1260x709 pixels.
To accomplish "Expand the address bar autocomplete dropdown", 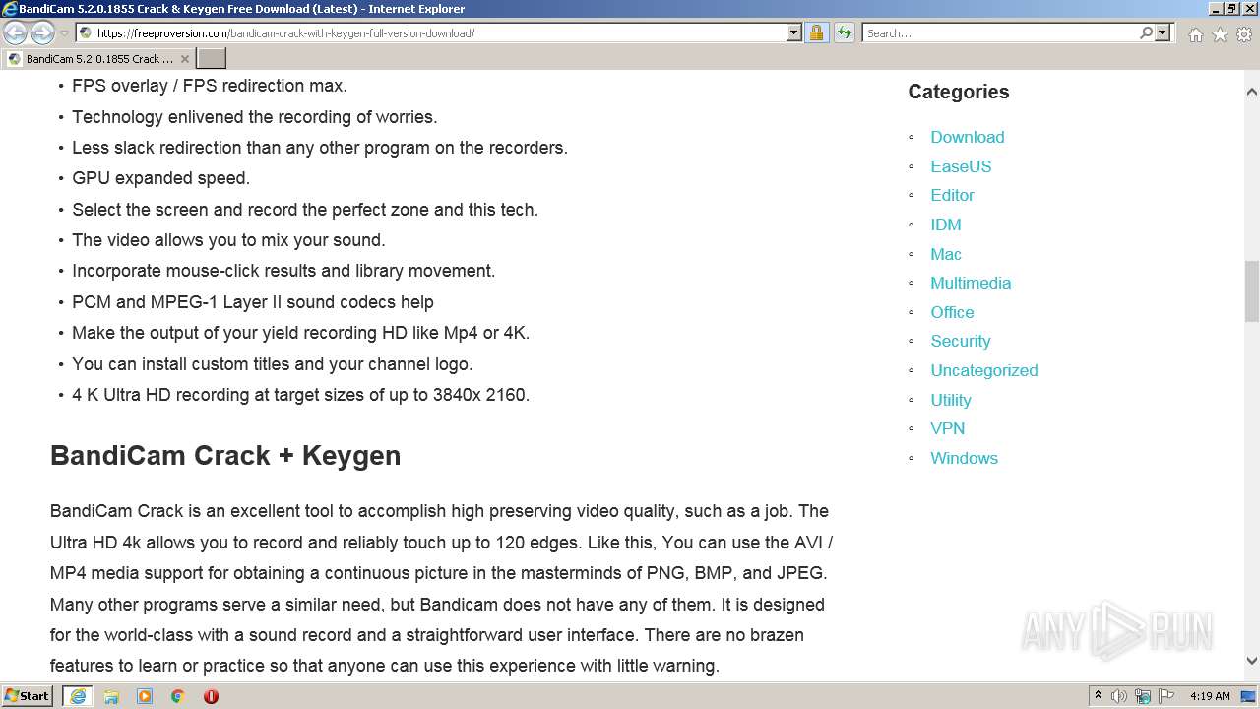I will click(794, 33).
